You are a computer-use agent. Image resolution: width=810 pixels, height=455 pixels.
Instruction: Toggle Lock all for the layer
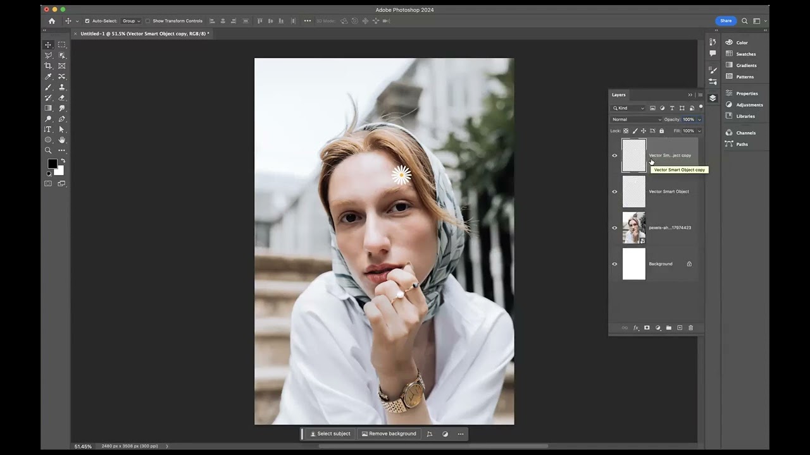(x=661, y=131)
